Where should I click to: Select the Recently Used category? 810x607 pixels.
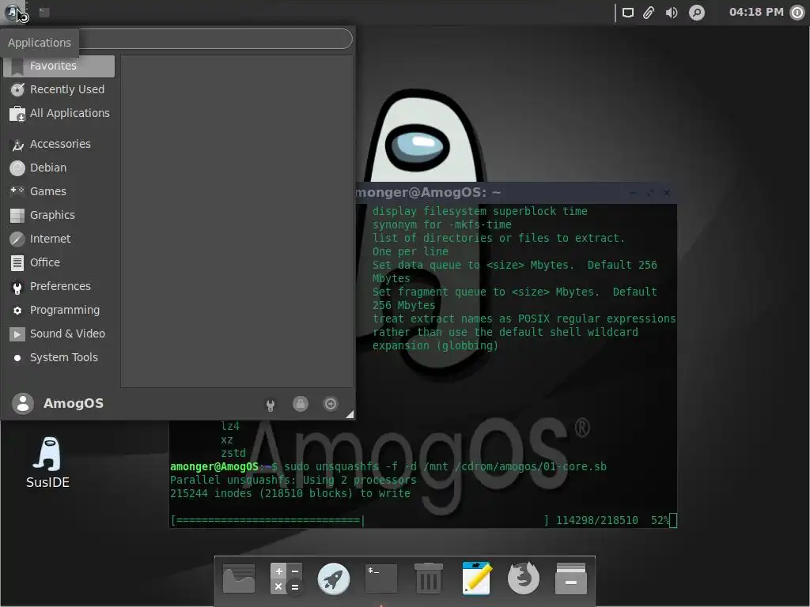click(x=59, y=90)
